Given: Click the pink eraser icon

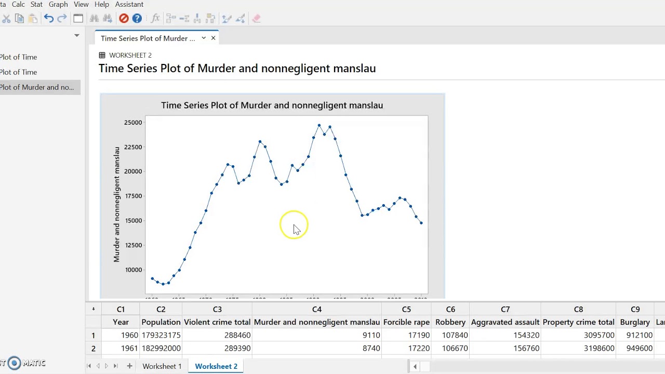Looking at the screenshot, I should click(256, 19).
